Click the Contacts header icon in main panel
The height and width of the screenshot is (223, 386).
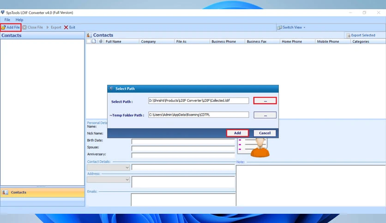point(90,35)
